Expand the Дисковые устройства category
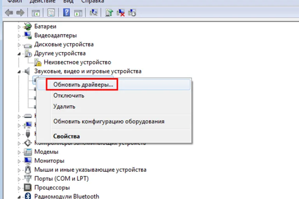Screen dimensions: 299x199 [19, 45]
